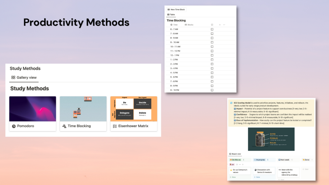Click the New Time Block button
Screen dimensions: 329x185
176,9
